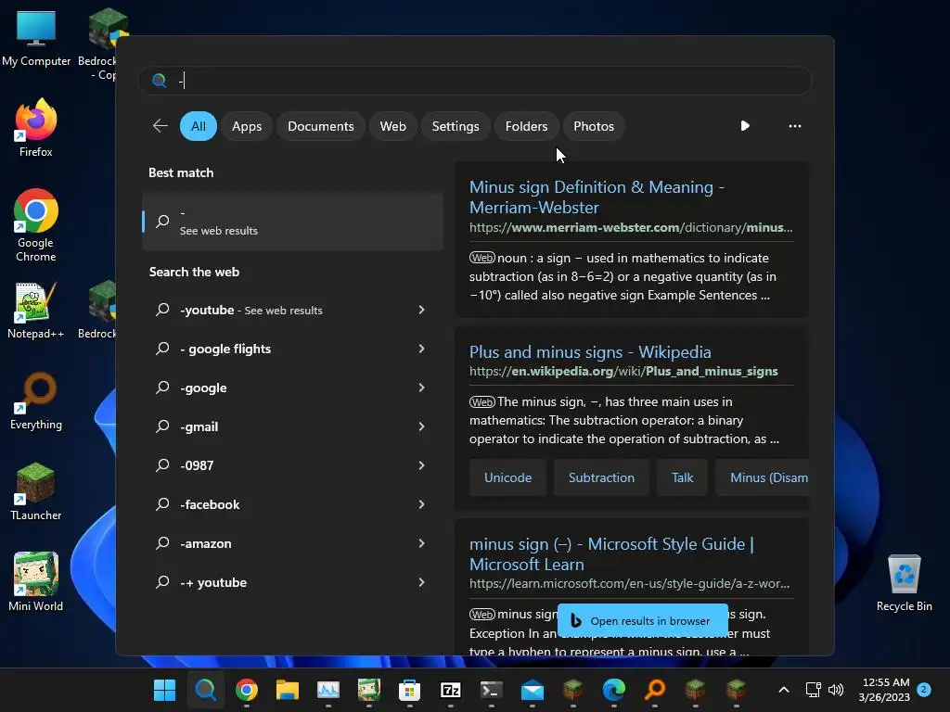This screenshot has height=712, width=950.
Task: Select the -amazon web suggestion
Action: (292, 543)
